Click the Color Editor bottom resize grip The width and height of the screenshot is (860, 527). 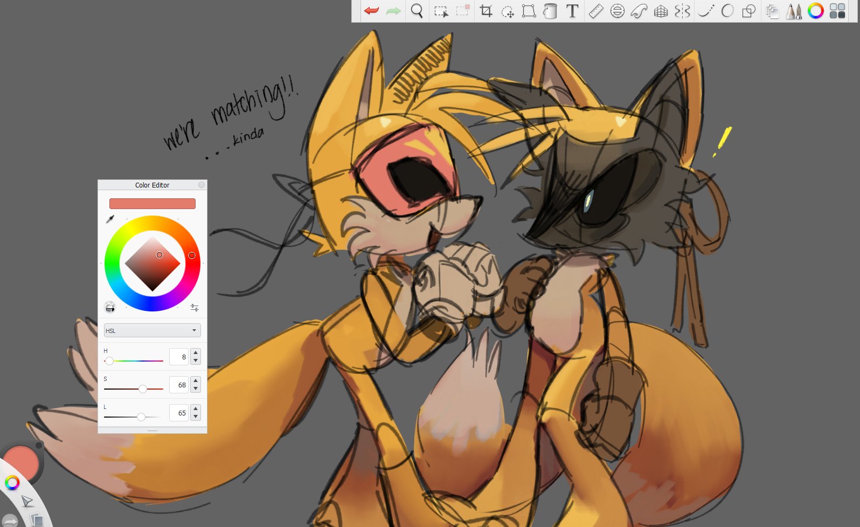[x=152, y=431]
